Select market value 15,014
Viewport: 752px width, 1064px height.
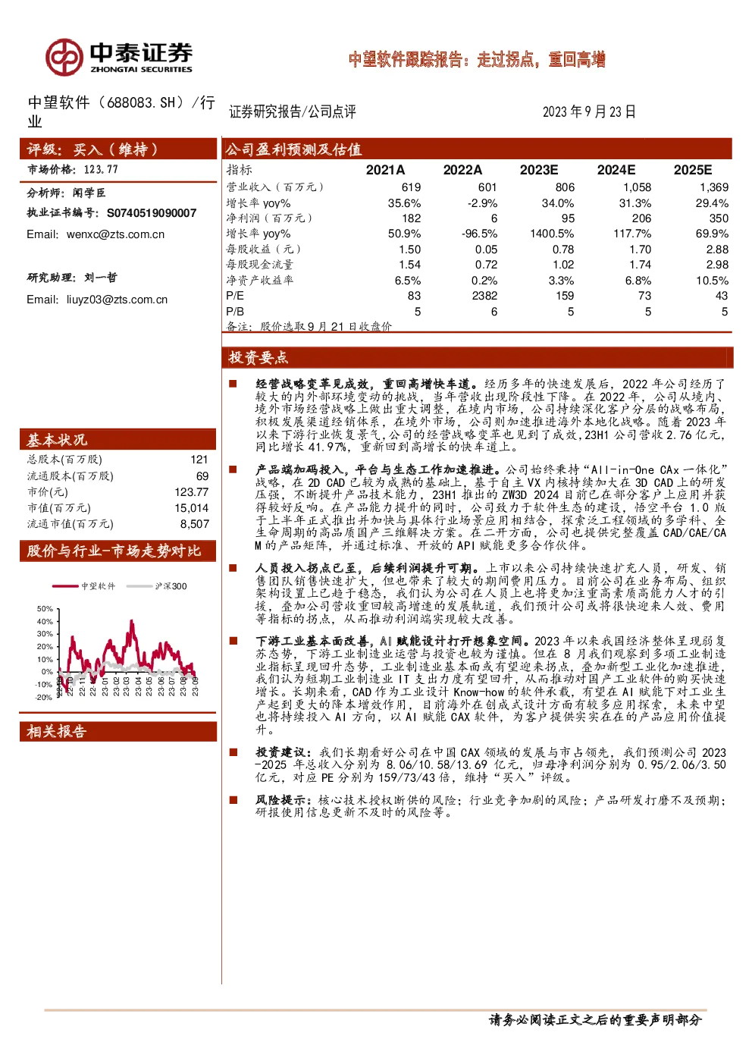coord(192,508)
